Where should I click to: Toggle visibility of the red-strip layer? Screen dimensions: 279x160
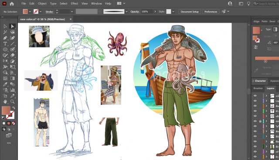[x=255, y=116]
